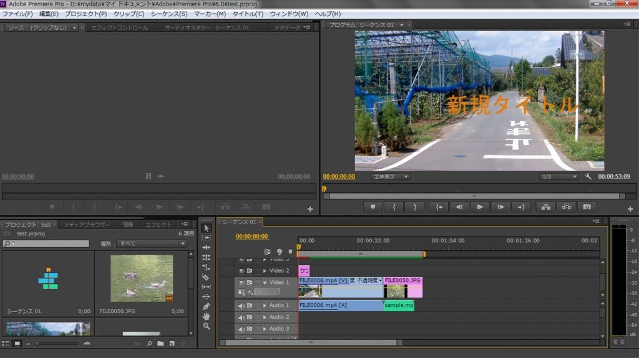
Task: Export frame with camera icon in Program monitor
Action: tap(587, 207)
